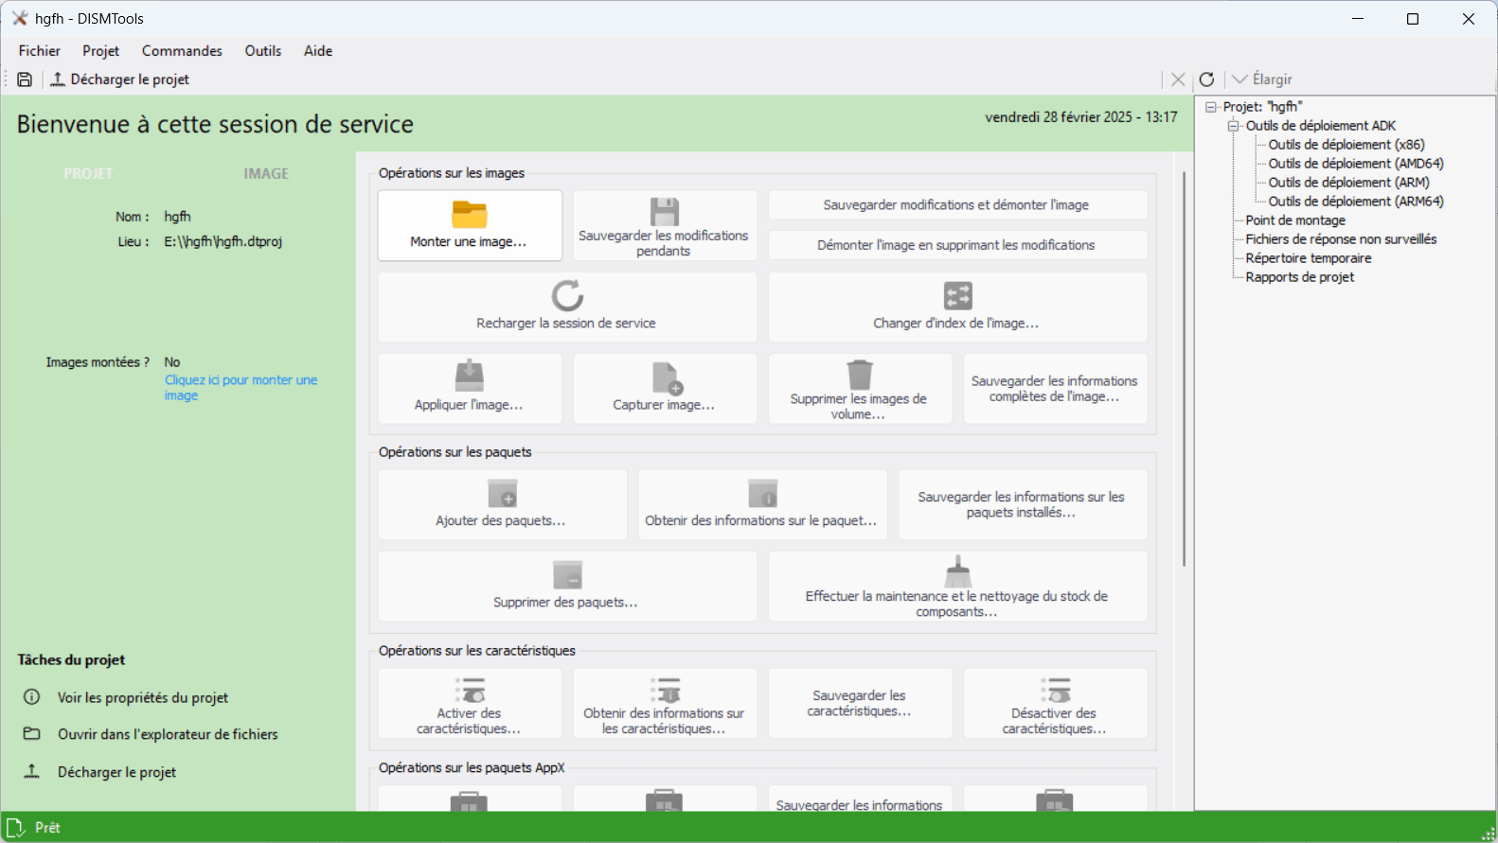
Task: Select Point de montage tree item
Action: pyautogui.click(x=1295, y=220)
